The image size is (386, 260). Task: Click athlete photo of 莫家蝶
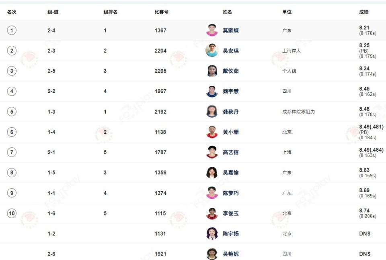(212, 30)
